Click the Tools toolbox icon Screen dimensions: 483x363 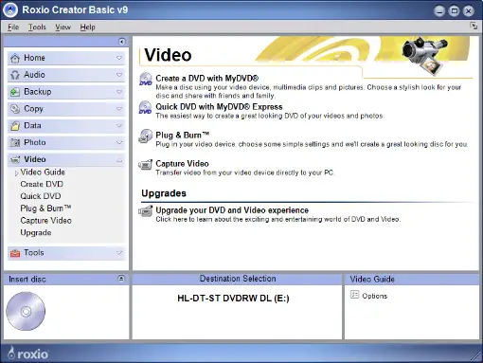(x=15, y=253)
